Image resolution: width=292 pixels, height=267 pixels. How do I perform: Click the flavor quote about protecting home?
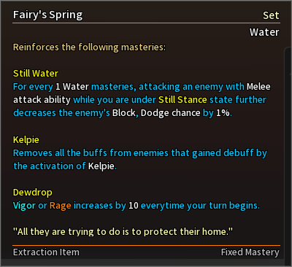pyautogui.click(x=123, y=232)
